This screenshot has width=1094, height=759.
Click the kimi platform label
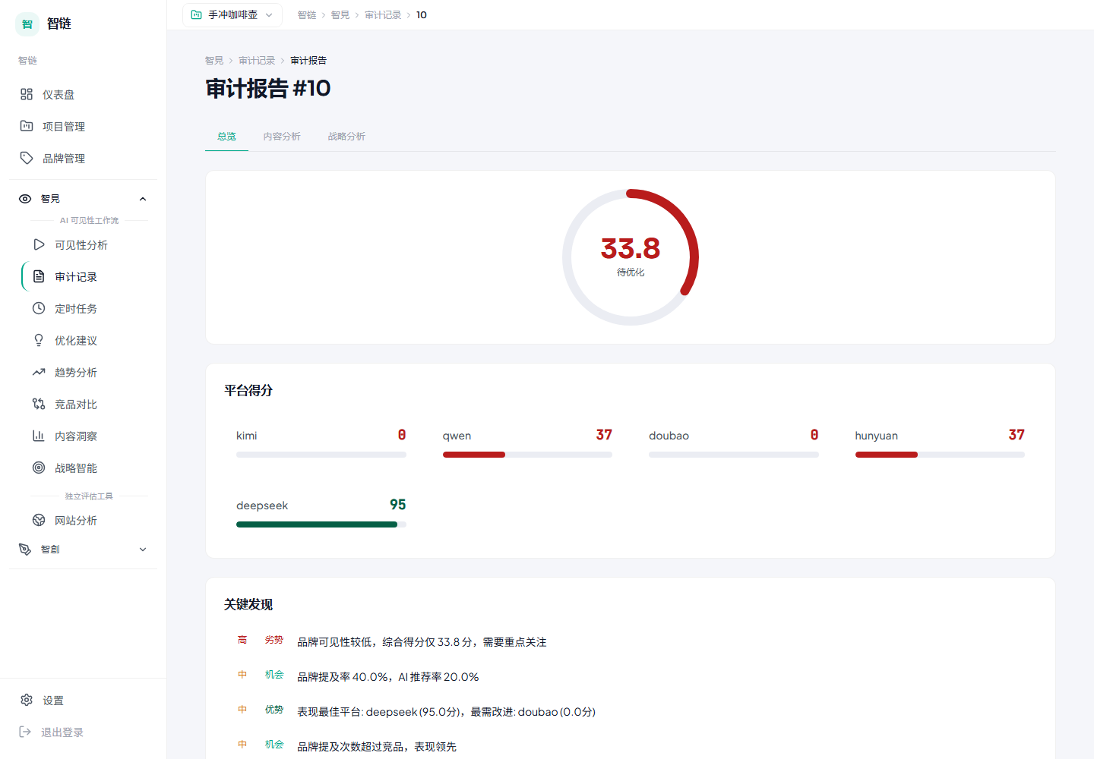click(247, 436)
